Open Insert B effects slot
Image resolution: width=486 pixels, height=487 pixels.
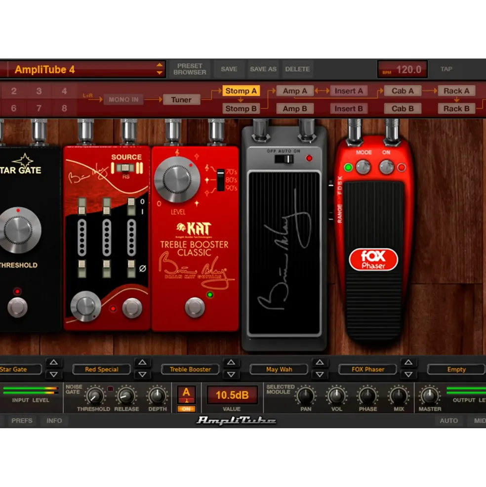tap(349, 109)
